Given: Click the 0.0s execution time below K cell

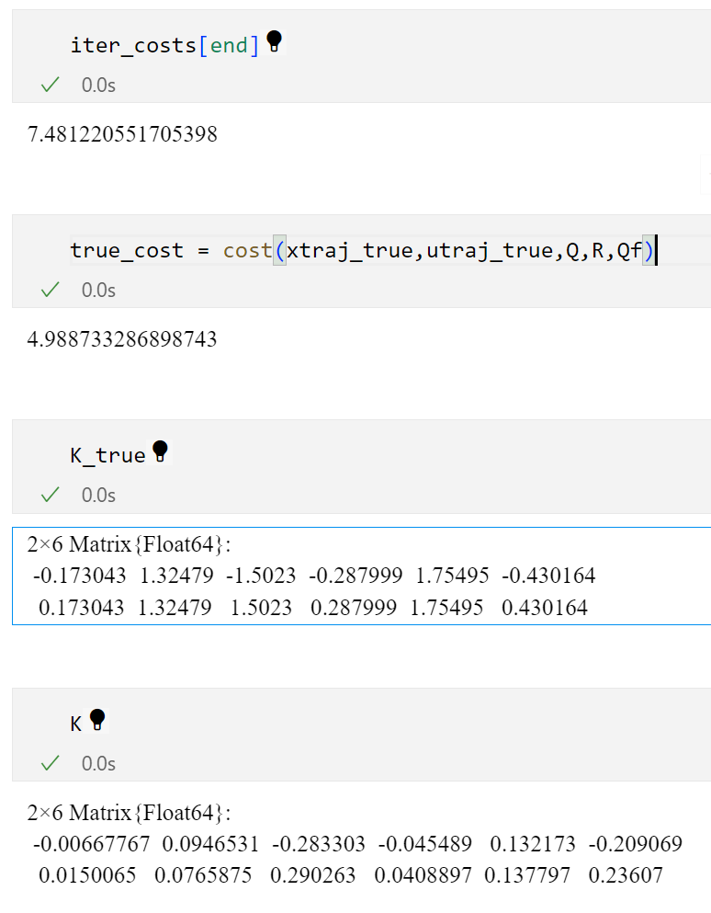Looking at the screenshot, I should point(98,764).
